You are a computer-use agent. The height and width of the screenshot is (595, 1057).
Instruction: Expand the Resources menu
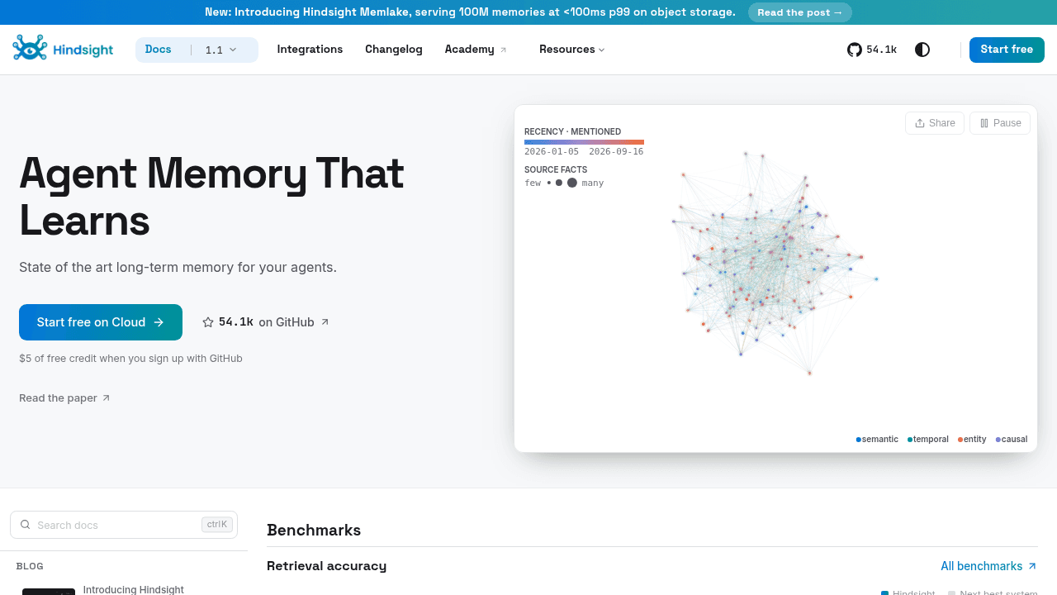coord(572,50)
